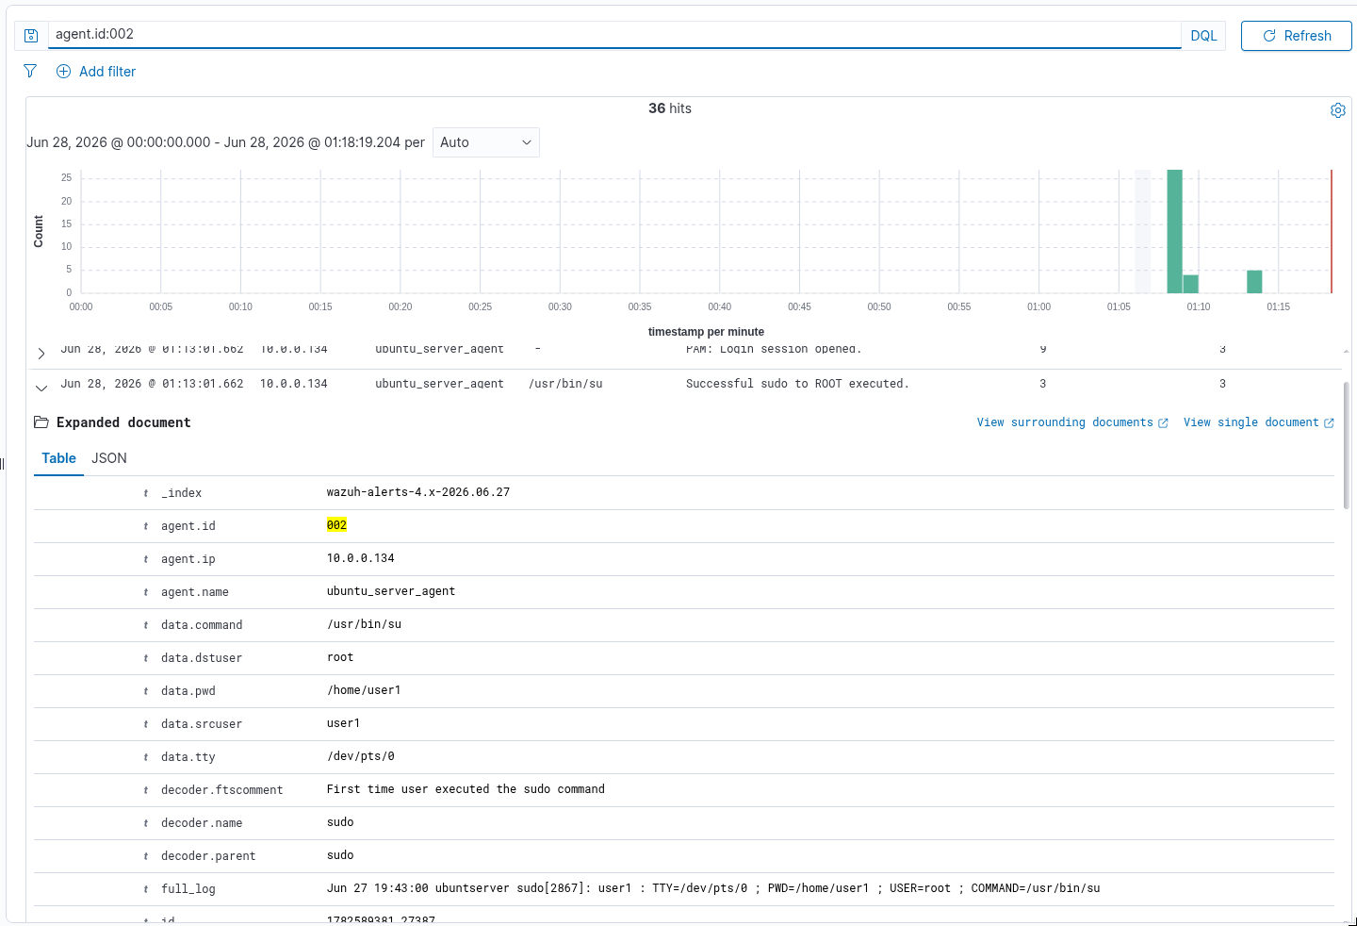
Task: Click the filter funnel icon
Action: 30,71
